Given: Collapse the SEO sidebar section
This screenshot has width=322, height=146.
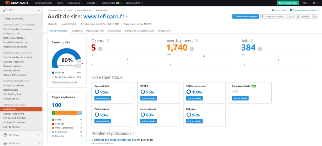Looking at the screenshot, I should point(39,10).
